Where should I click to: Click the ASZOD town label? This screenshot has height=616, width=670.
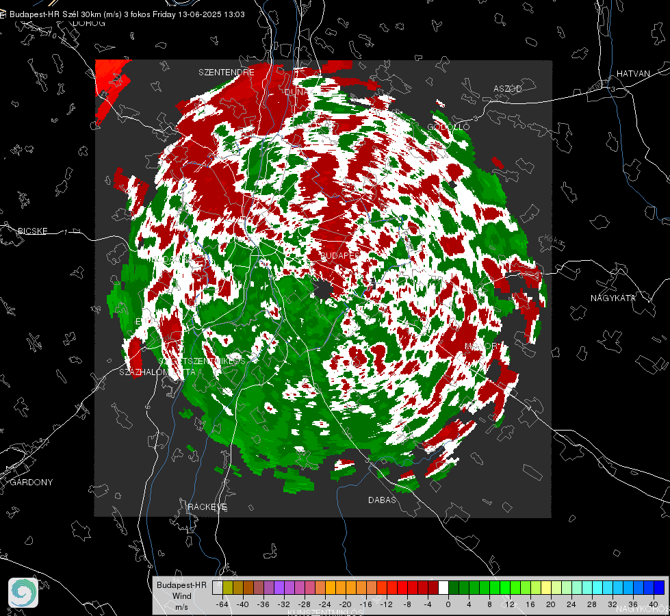pyautogui.click(x=508, y=88)
